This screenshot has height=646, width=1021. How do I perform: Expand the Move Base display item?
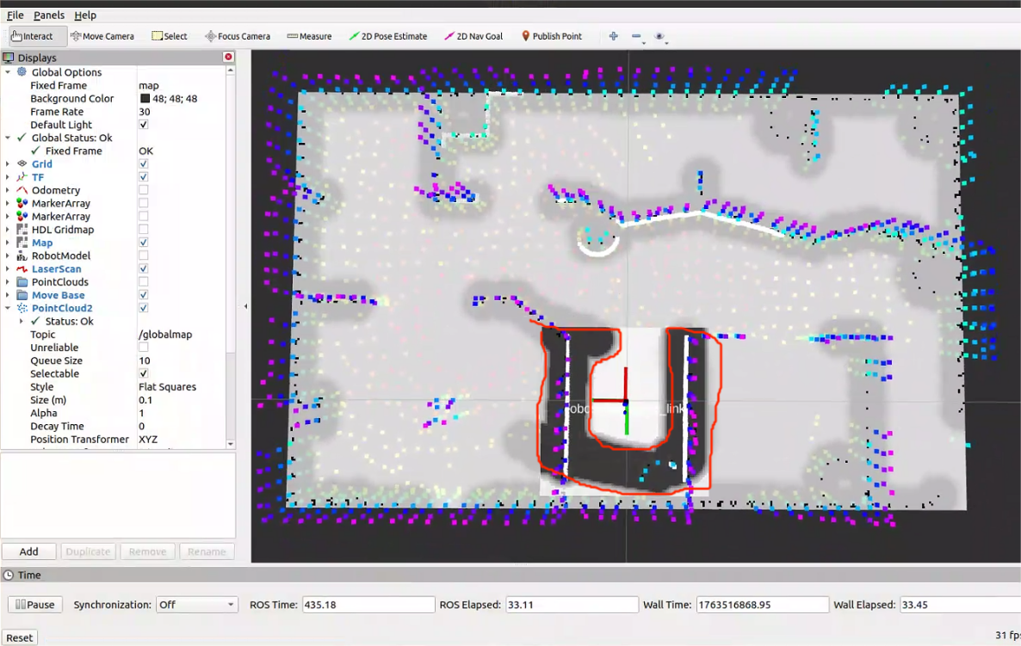point(8,295)
